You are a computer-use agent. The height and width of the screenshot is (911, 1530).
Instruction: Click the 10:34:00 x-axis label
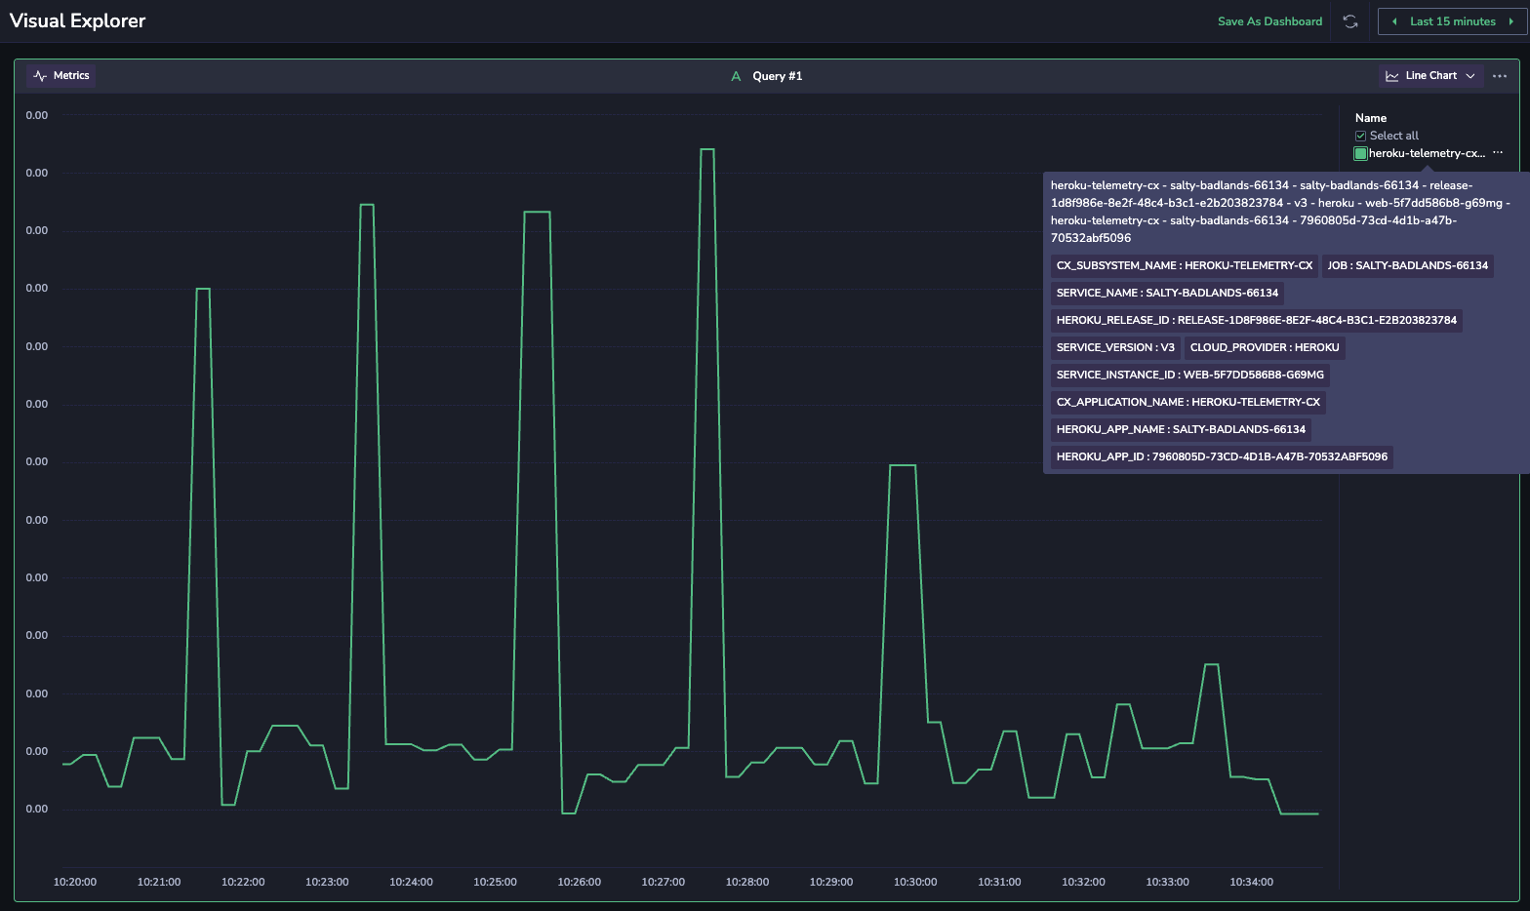tap(1252, 882)
